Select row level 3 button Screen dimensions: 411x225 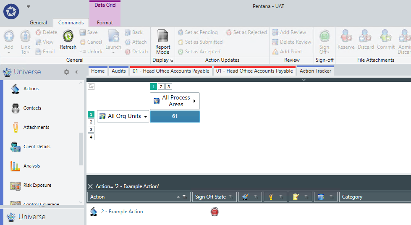click(91, 129)
